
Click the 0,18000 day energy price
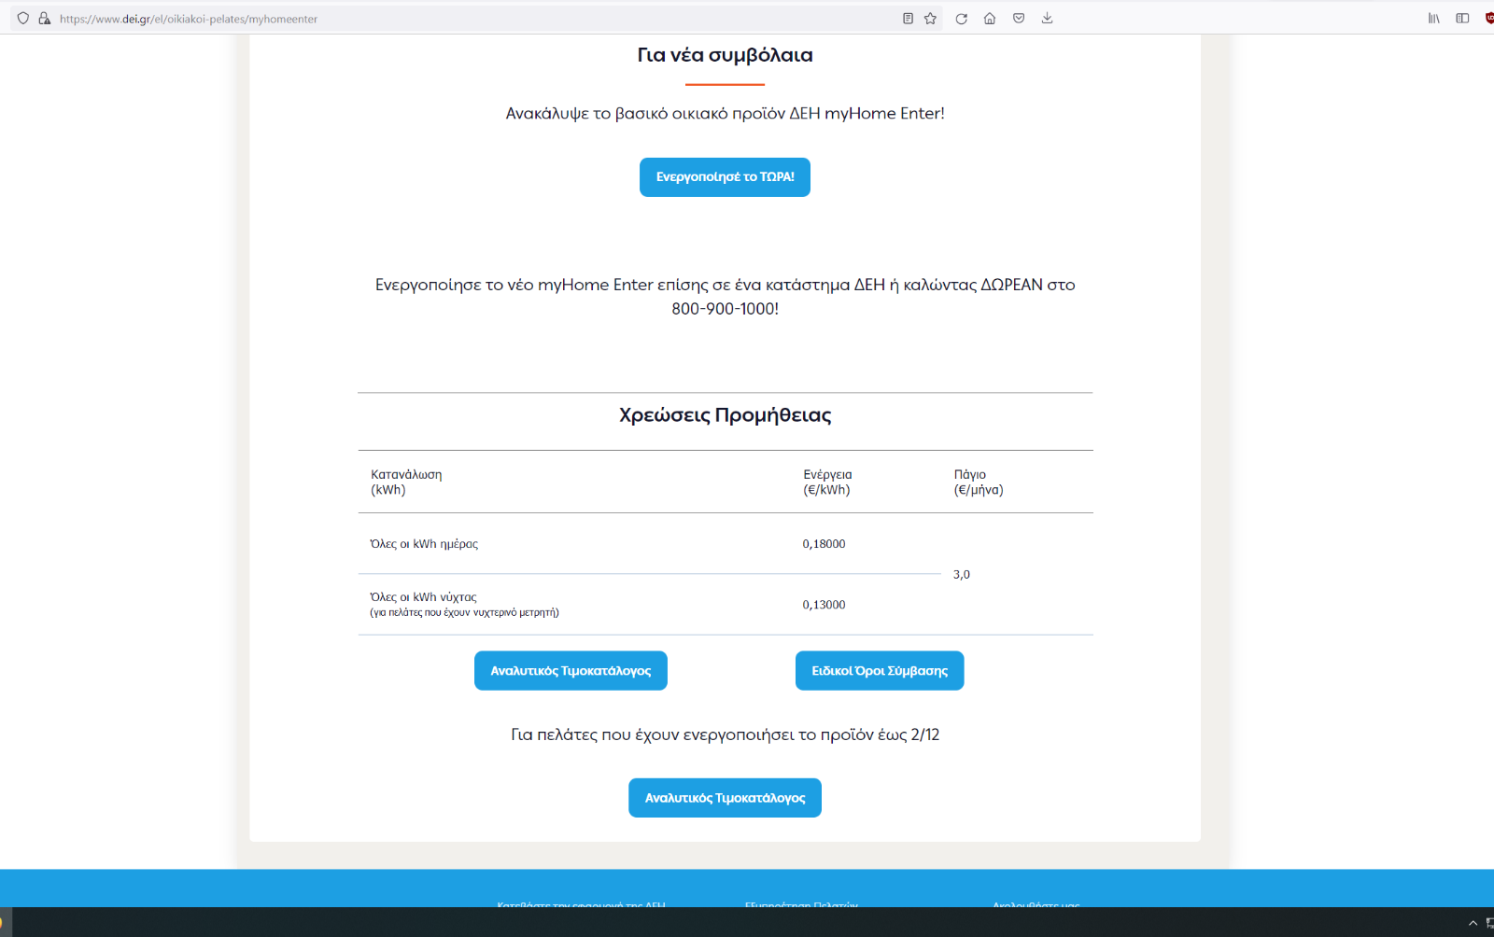pos(824,544)
